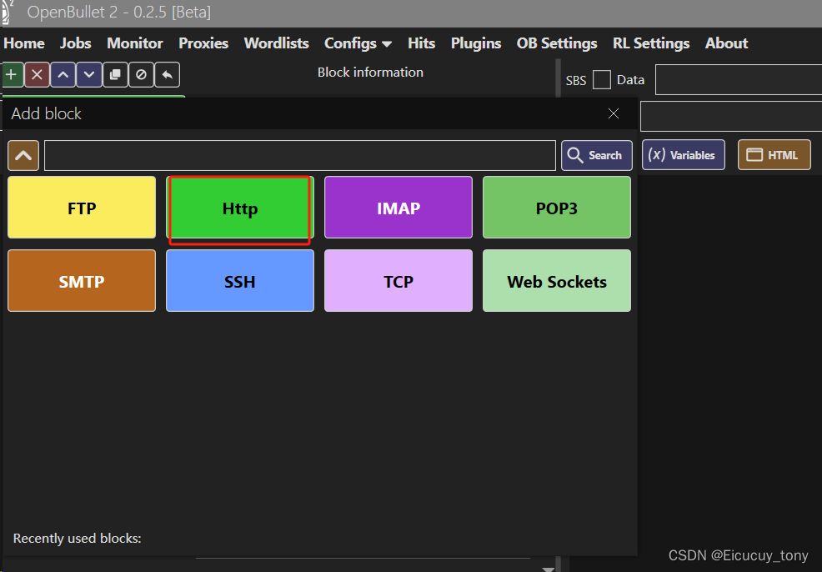Click the search magnifier icon

coord(575,155)
